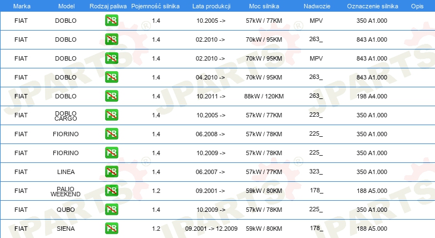Click 350 A1.000 in the DOBLO CARGO row
The height and width of the screenshot is (238, 435).
pos(372,115)
